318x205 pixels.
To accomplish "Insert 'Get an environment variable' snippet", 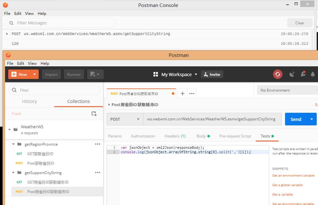I will click(293, 176).
